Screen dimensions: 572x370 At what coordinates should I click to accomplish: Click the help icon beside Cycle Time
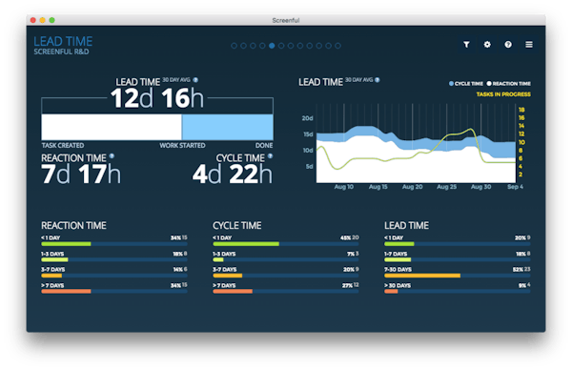(270, 155)
